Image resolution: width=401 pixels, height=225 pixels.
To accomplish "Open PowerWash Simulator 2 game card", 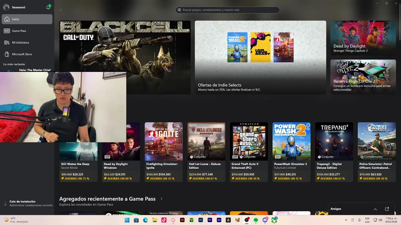I will [x=291, y=152].
